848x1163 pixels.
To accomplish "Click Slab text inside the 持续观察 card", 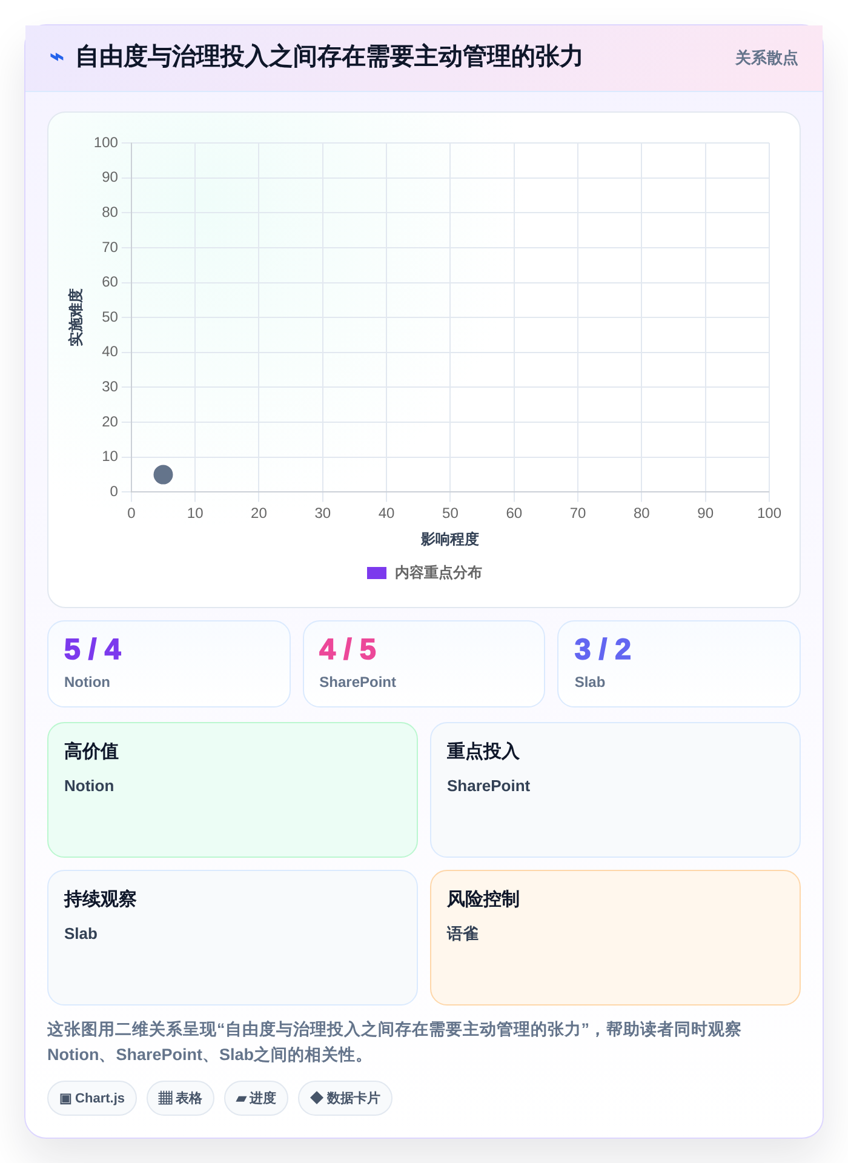I will pyautogui.click(x=81, y=934).
